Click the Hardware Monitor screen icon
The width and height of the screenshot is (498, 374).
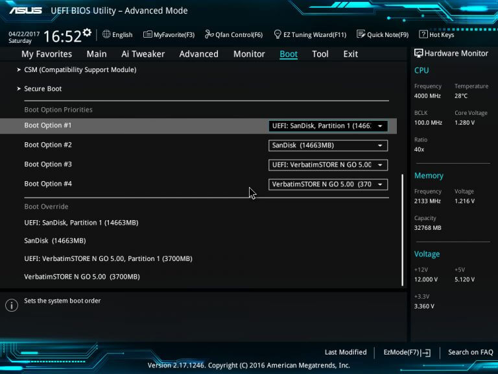coord(418,53)
